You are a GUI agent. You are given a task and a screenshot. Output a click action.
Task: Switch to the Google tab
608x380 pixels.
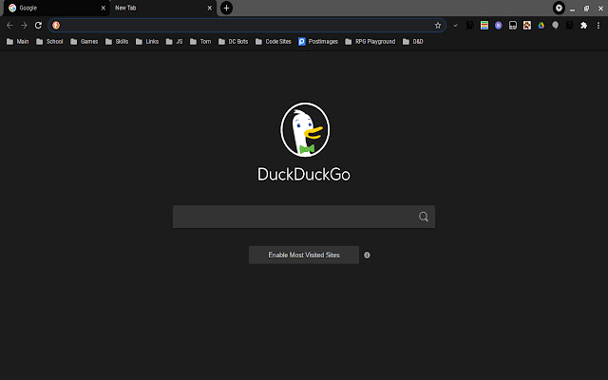coord(56,8)
